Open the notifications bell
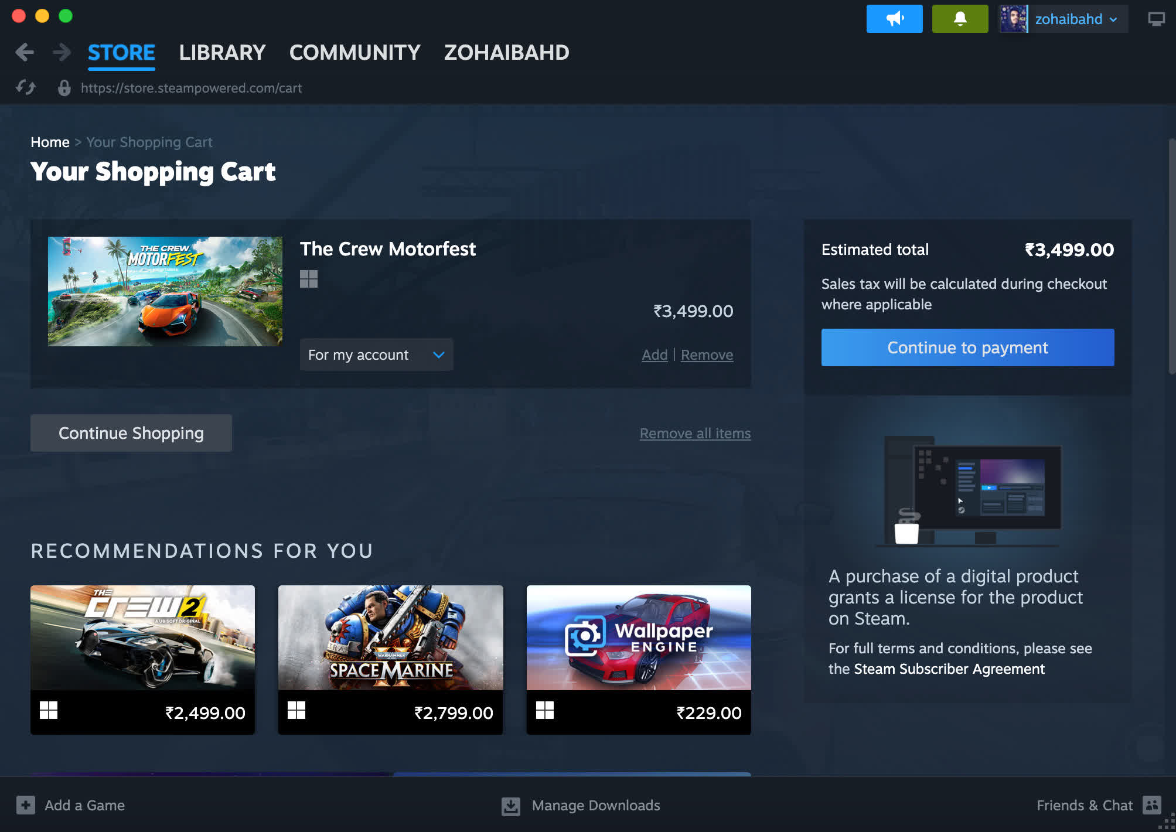Image resolution: width=1176 pixels, height=832 pixels. 959,19
